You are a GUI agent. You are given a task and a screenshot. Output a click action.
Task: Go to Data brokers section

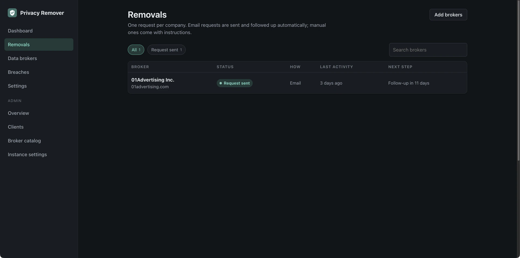click(39, 58)
